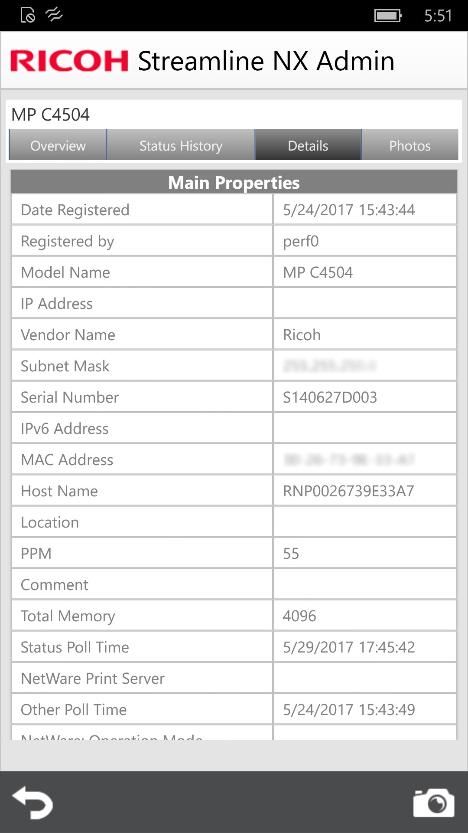Tap the empty Comment value field
Screen dimensions: 468x833
(365, 584)
